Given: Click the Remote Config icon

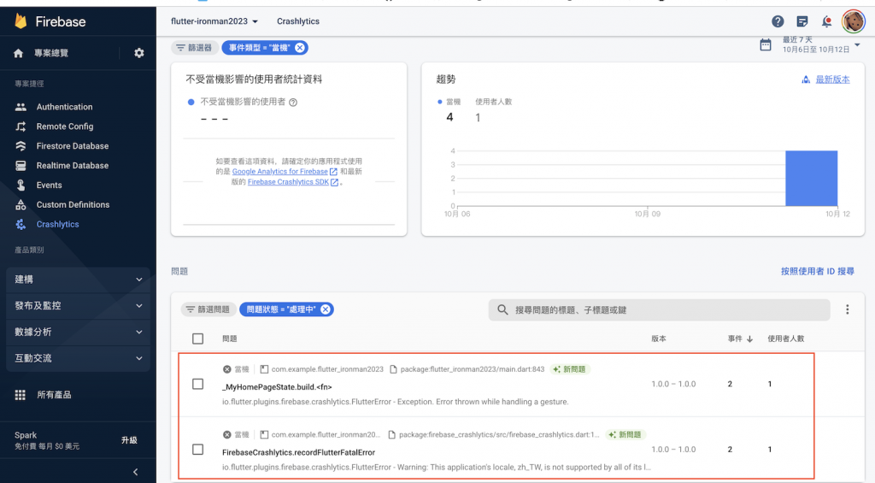Looking at the screenshot, I should pyautogui.click(x=21, y=127).
